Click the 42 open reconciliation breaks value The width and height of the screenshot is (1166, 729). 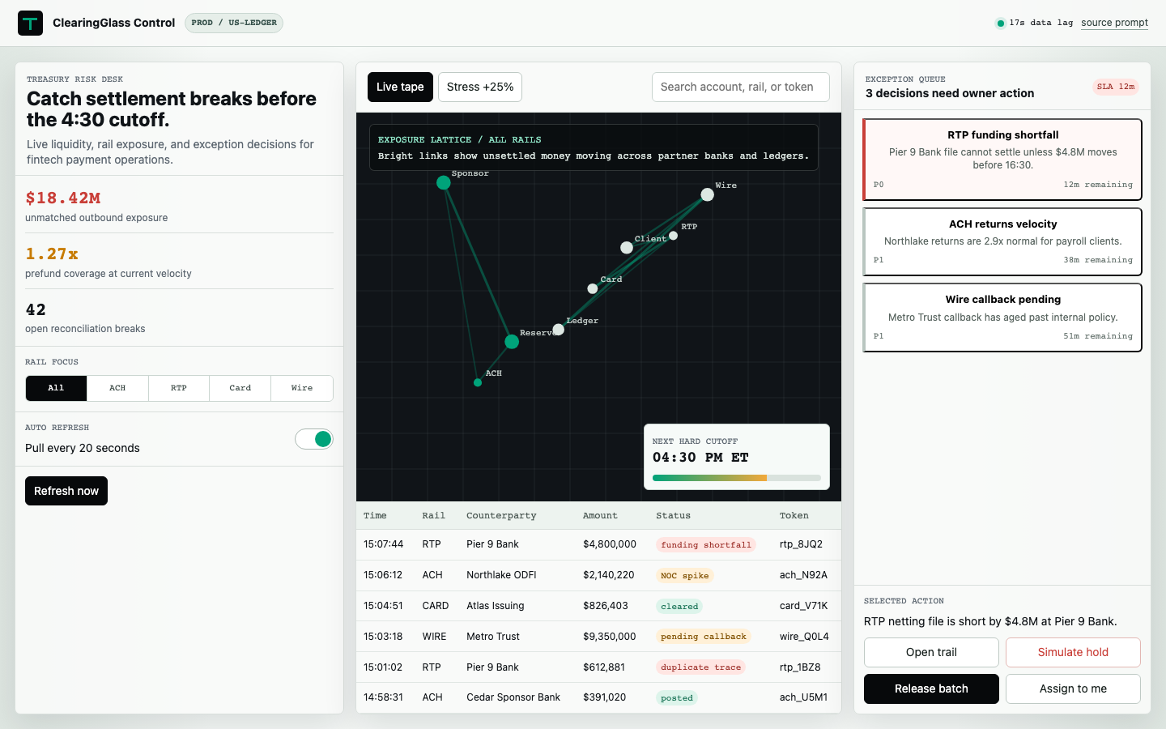pyautogui.click(x=36, y=310)
